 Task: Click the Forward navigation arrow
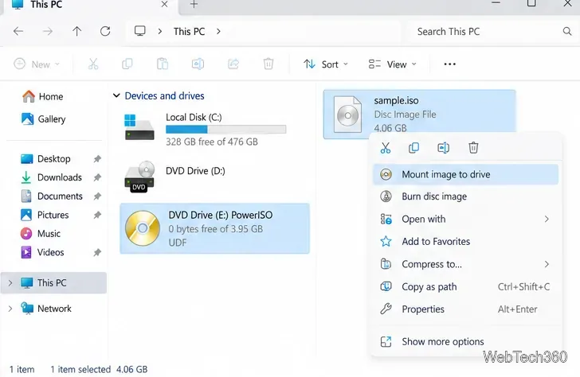(x=47, y=31)
